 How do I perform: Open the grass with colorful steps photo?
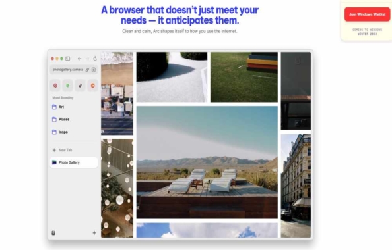pyautogui.click(x=244, y=77)
